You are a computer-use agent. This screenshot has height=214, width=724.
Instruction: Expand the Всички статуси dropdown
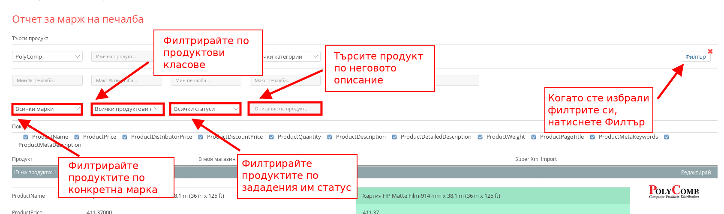click(205, 109)
